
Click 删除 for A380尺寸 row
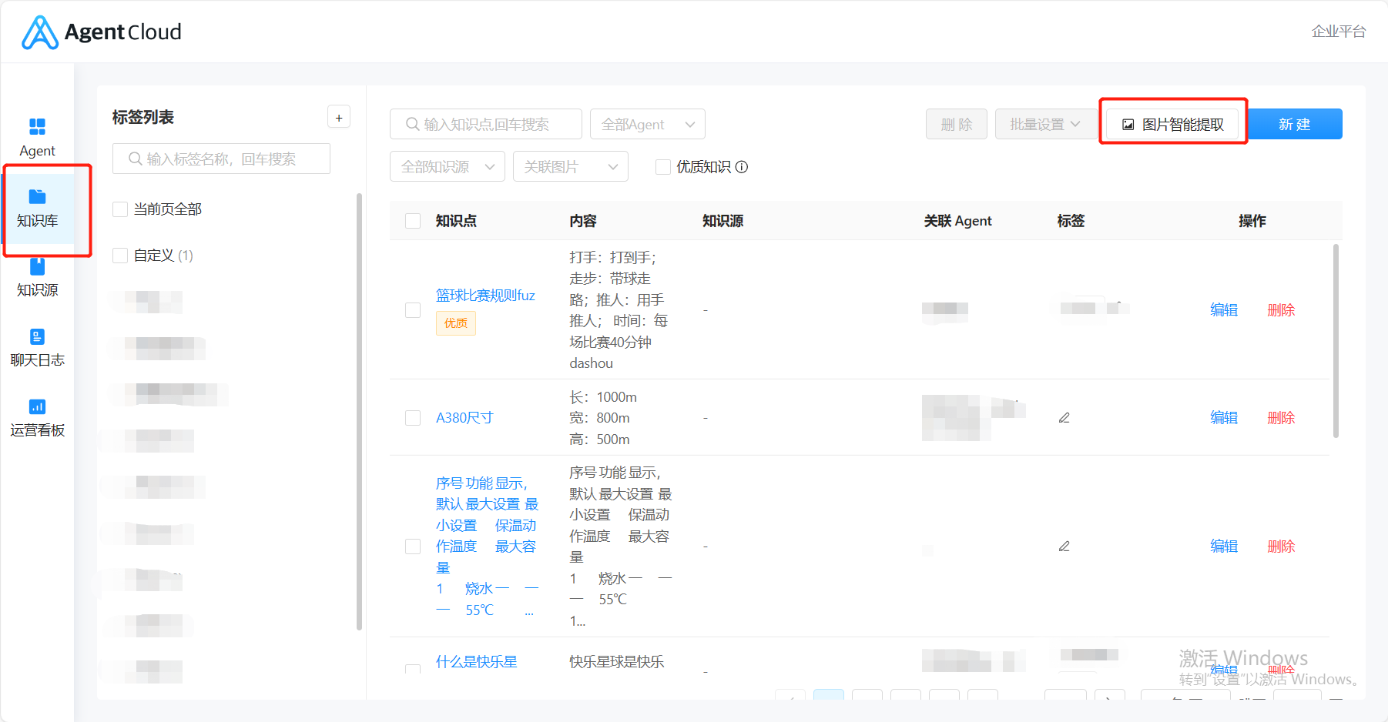(x=1281, y=418)
